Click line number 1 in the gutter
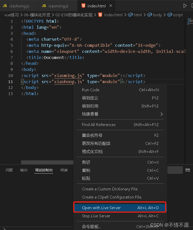This screenshot has width=193, height=230. point(12,21)
